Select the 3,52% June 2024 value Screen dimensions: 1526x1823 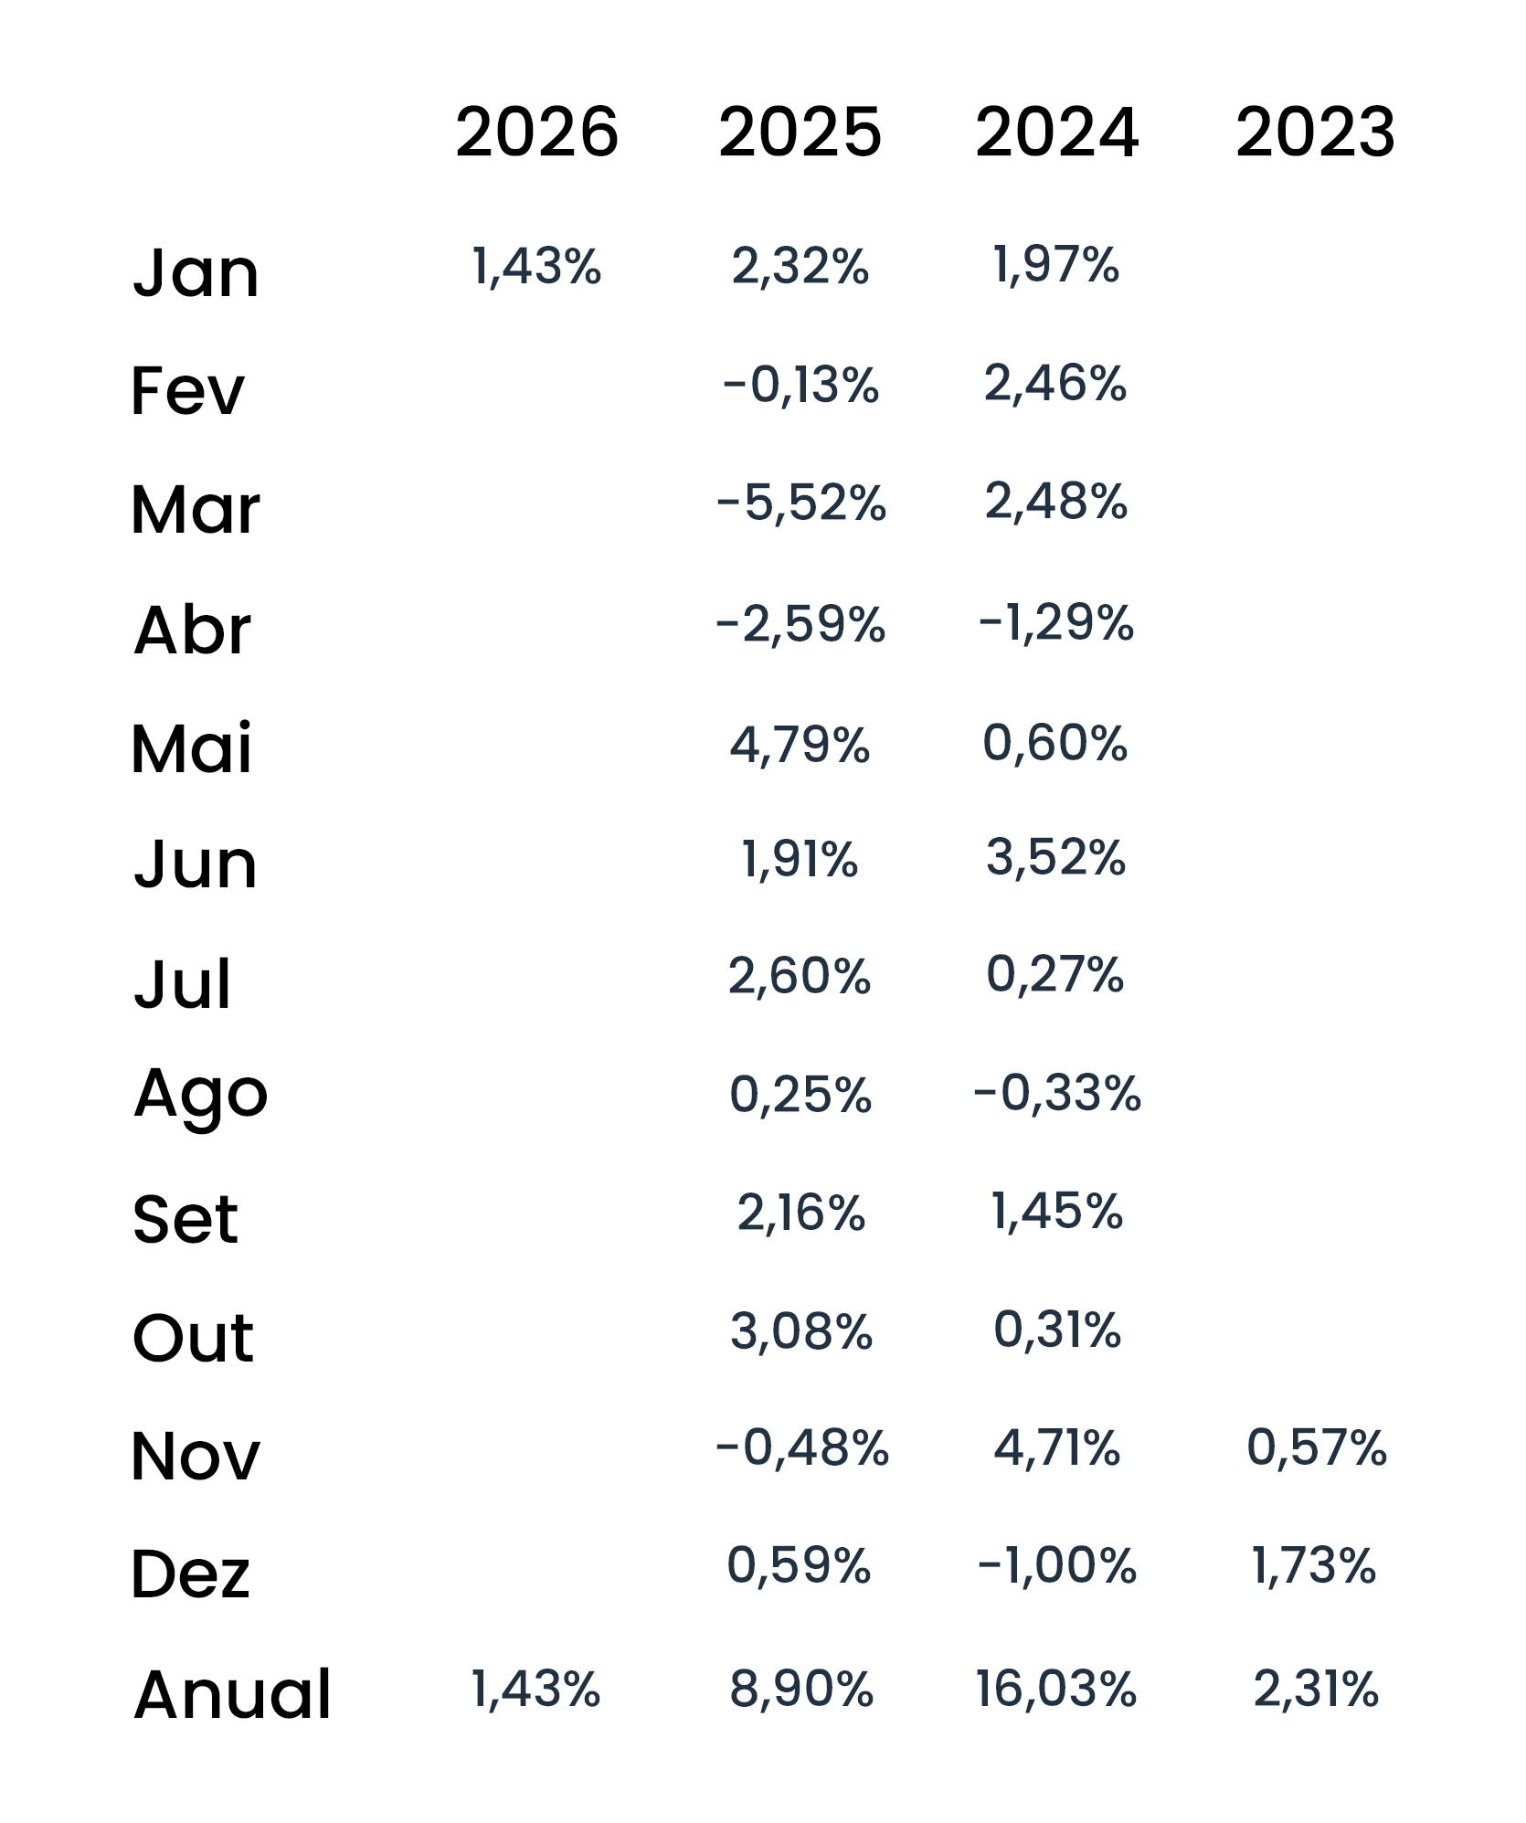point(1055,858)
